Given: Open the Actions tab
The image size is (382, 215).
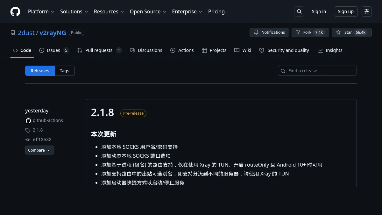Looking at the screenshot, I should [182, 50].
